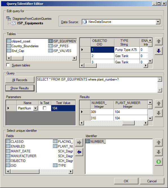Click TYPE String column header
Screen dimensions: 168x188
tap(127, 42)
